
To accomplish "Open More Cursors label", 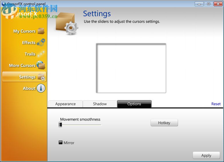I will pyautogui.click(x=22, y=65).
